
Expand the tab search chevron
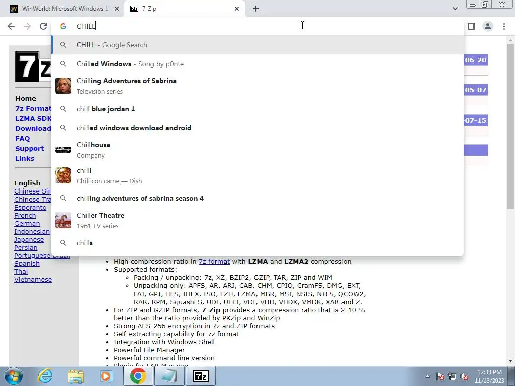tap(455, 9)
